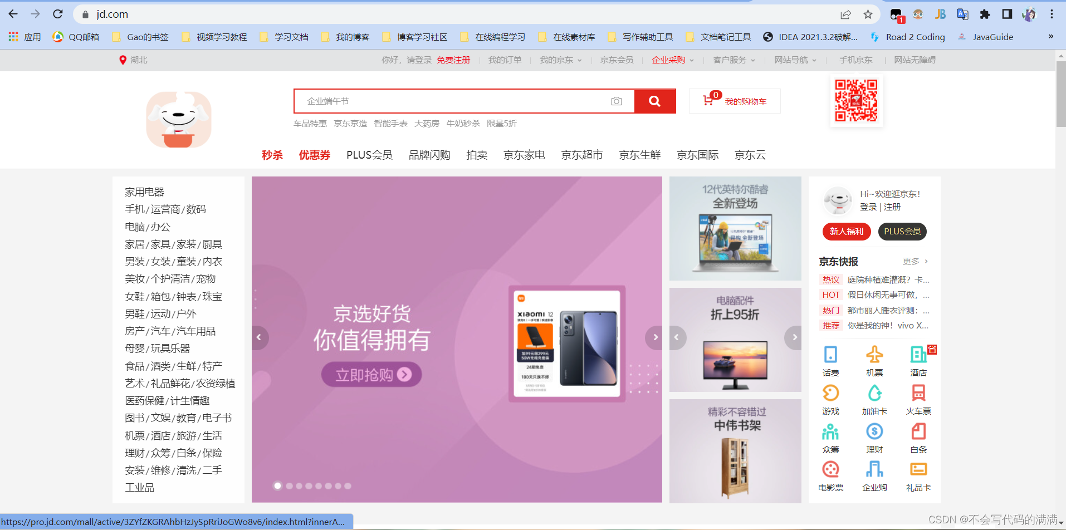This screenshot has width=1066, height=530.
Task: Click the JD dog mascot logo
Action: (179, 120)
